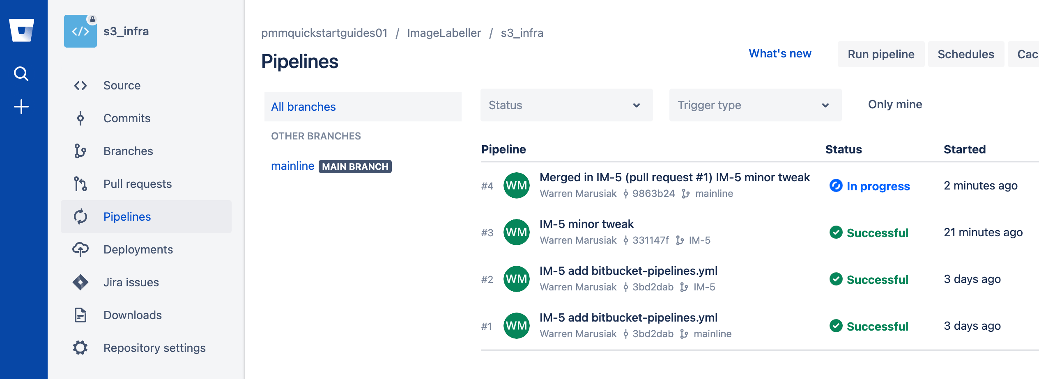Select the mainline branch link

pos(292,166)
